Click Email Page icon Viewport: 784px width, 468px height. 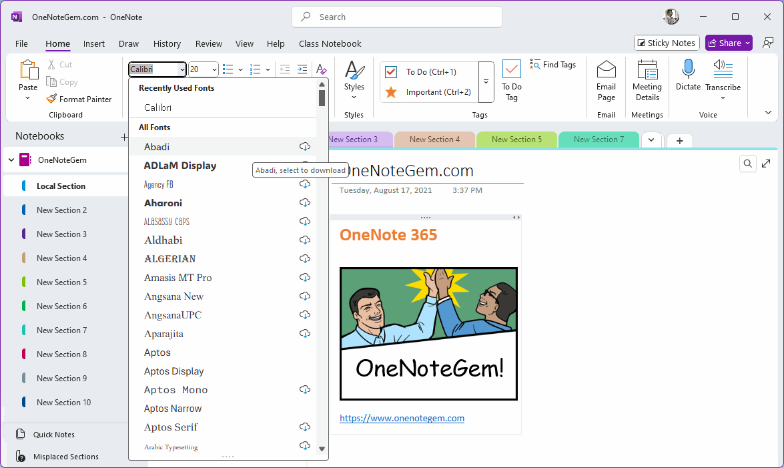click(606, 69)
